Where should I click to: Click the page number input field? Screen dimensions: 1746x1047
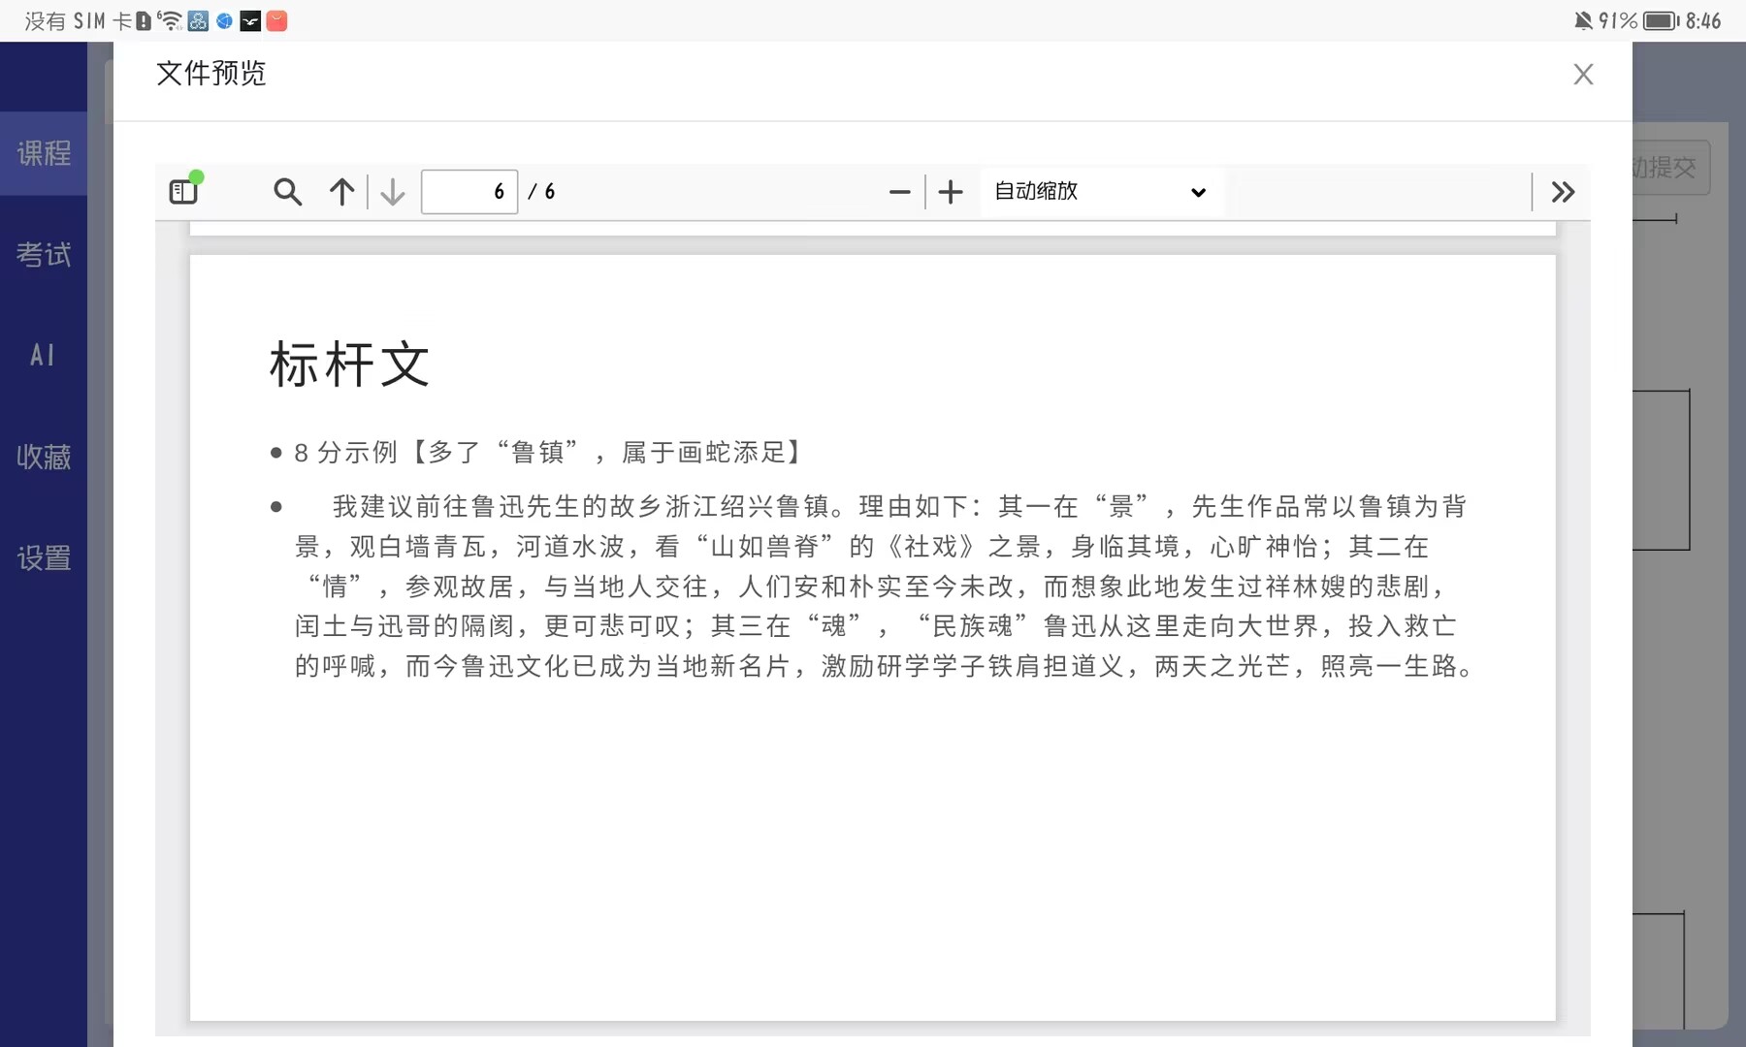469,192
